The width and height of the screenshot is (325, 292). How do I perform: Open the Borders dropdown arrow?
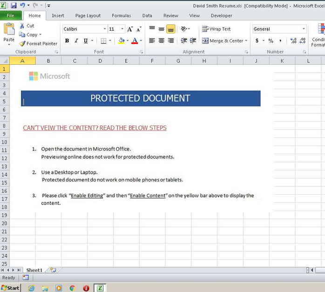110,41
